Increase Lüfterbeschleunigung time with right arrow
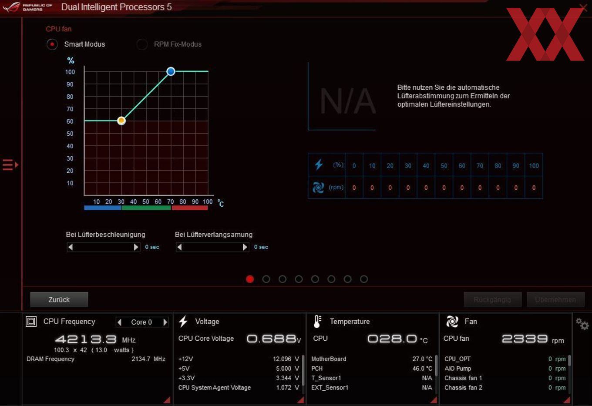This screenshot has height=406, width=592. pos(136,247)
